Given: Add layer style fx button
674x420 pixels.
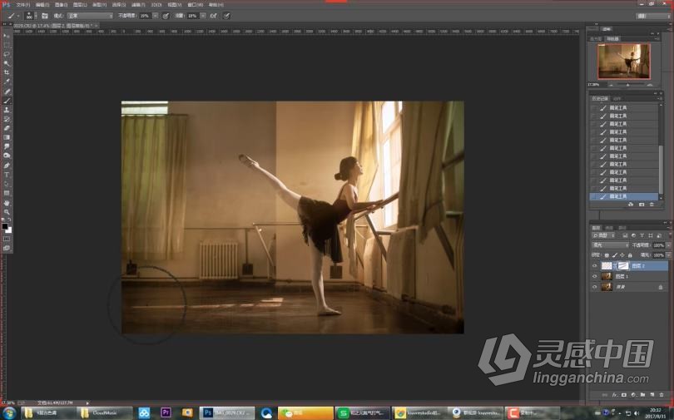Looking at the screenshot, I should point(615,395).
